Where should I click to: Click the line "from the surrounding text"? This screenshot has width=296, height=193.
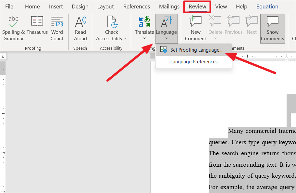[x=252, y=165]
